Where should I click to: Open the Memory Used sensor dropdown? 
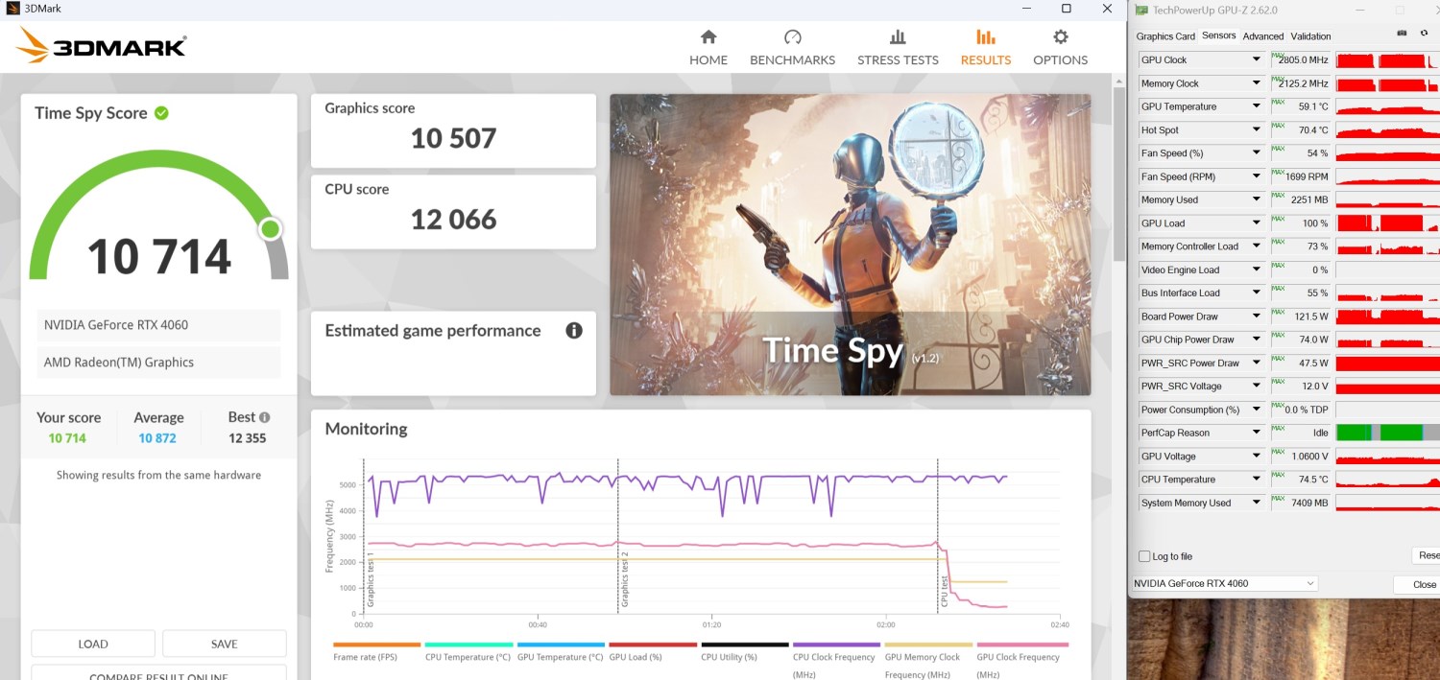(x=1256, y=199)
